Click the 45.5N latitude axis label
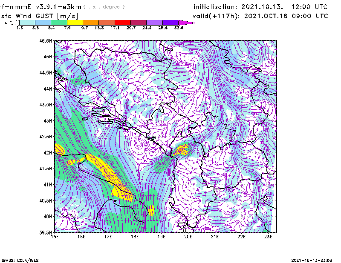This screenshot has width=341, height=263. pos(46,41)
